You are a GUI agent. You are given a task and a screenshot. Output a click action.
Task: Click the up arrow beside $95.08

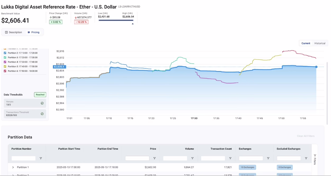[x=51, y=17]
